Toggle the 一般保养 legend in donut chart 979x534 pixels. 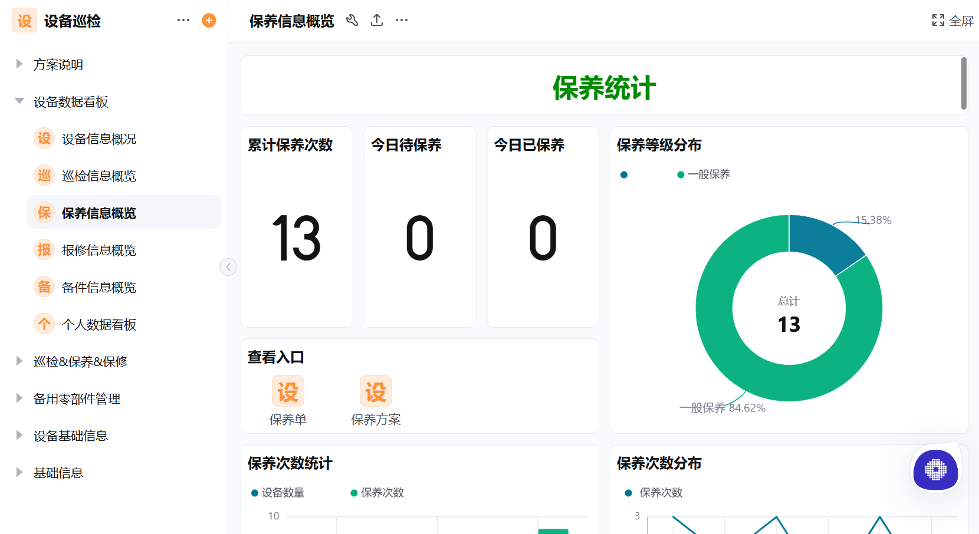coord(704,174)
